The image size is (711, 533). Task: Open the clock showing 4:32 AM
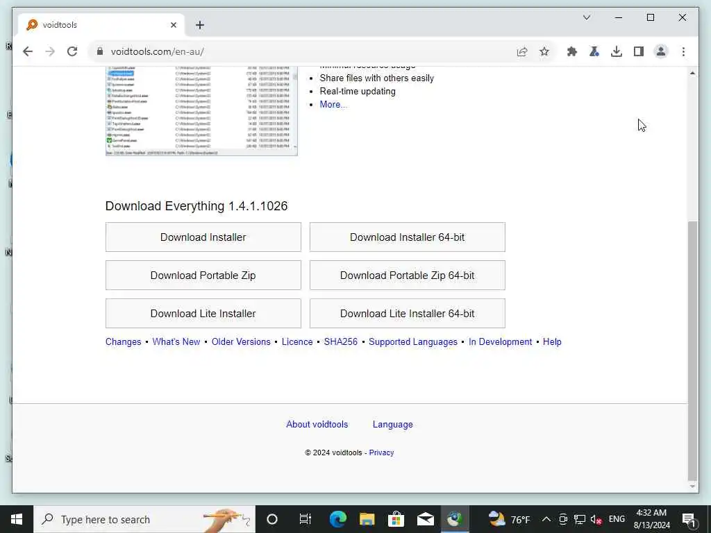651,519
